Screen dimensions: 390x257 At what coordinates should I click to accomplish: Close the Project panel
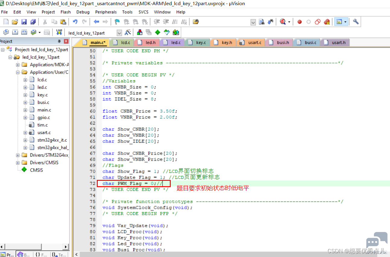(66, 41)
